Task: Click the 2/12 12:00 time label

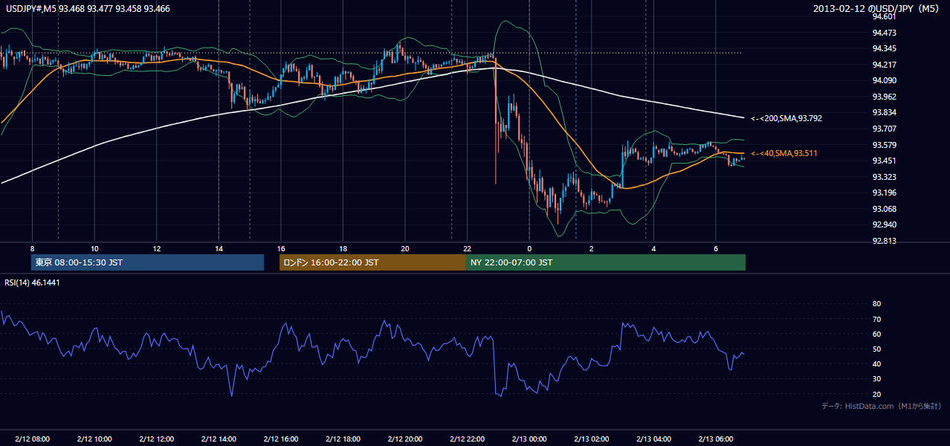Action: (156, 439)
